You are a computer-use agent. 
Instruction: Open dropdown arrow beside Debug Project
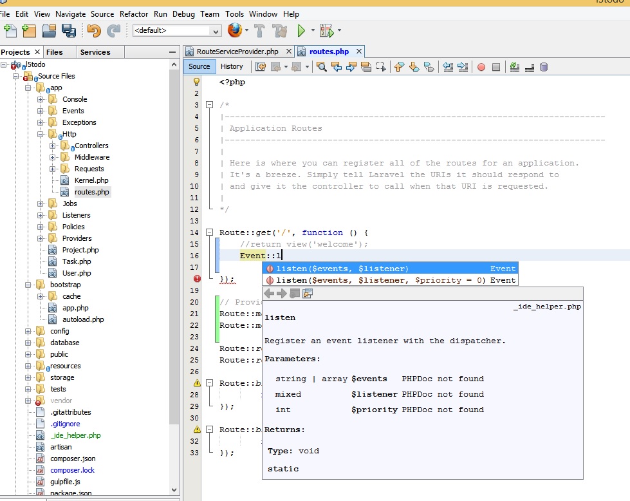[340, 30]
